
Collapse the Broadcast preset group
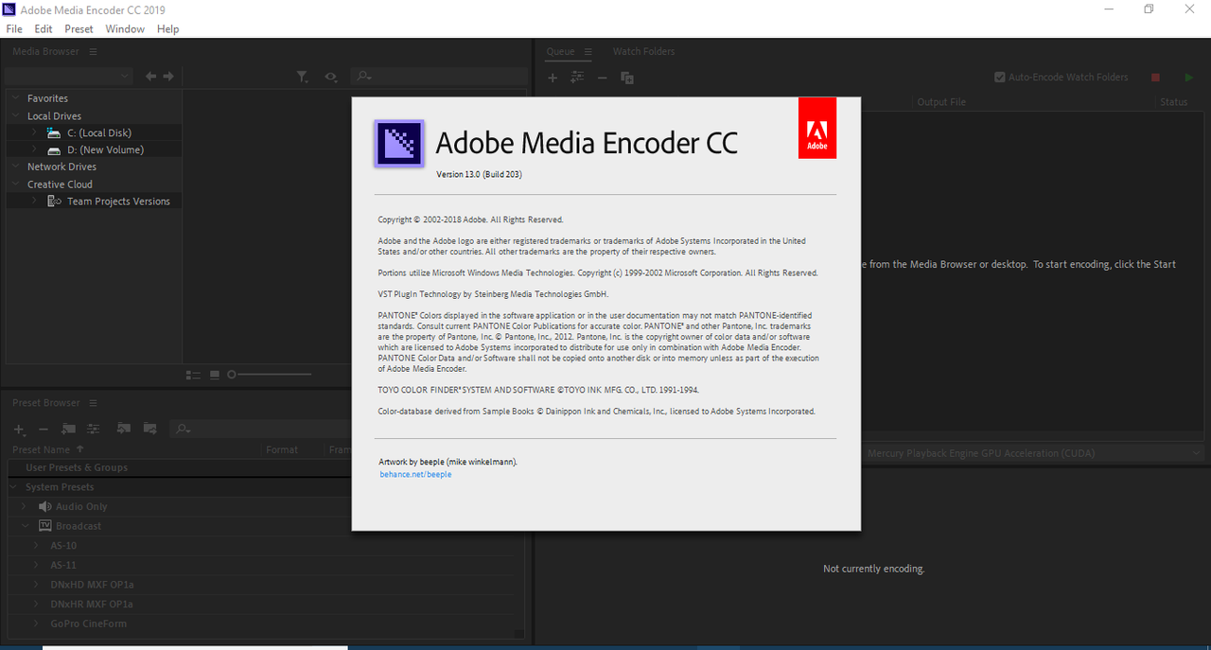tap(26, 526)
